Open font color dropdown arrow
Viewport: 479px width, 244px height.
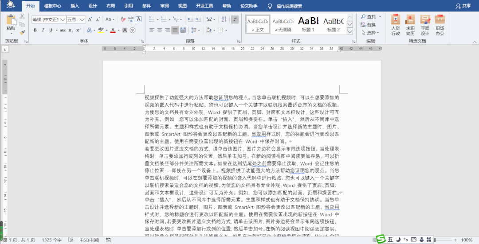(118, 30)
